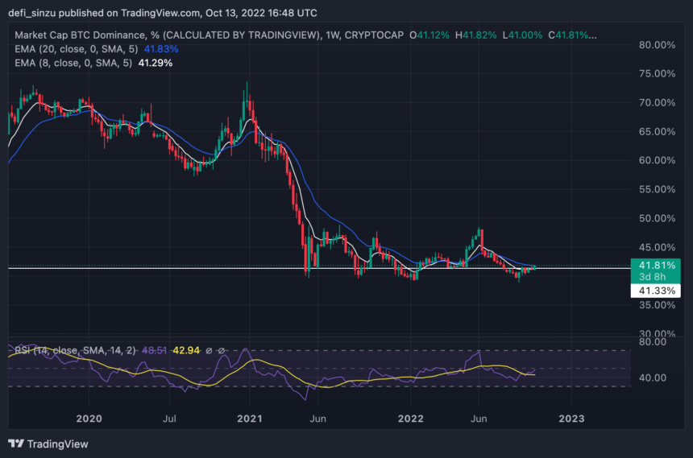Click the 2020 label on time axis

pyautogui.click(x=89, y=419)
